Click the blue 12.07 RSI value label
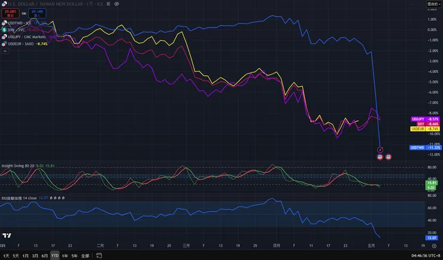443x260 pixels. tap(432, 238)
